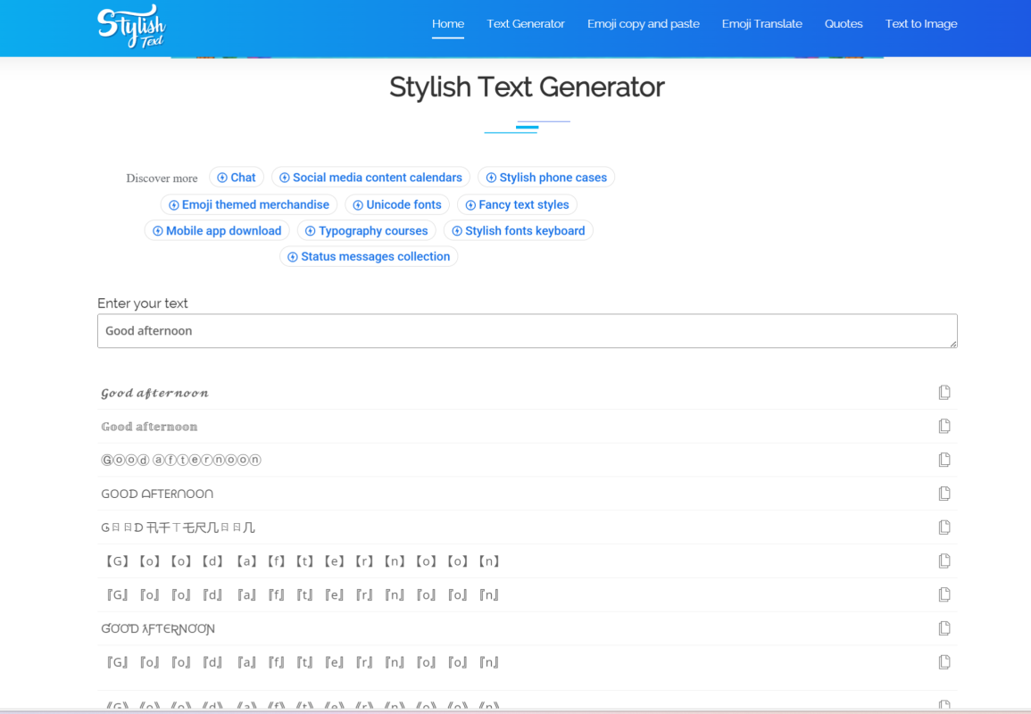Open Social media content calendars link
Image resolution: width=1031 pixels, height=714 pixels.
pos(370,178)
